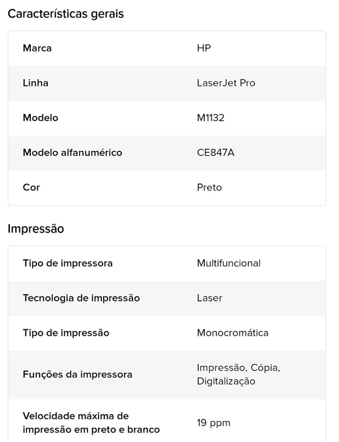Screen dimensions: 339x442
Task: Click the Preto color value
Action: 209,188
